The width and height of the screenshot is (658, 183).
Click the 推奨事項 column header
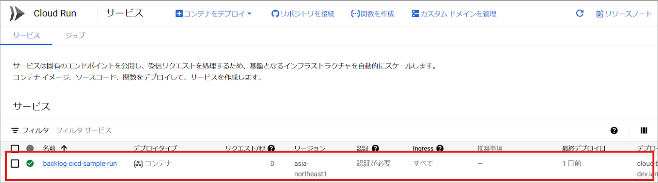point(490,148)
